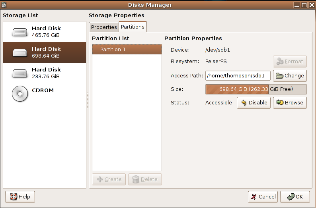The image size is (316, 208).
Task: Click the Access Path text field
Action: click(238, 76)
